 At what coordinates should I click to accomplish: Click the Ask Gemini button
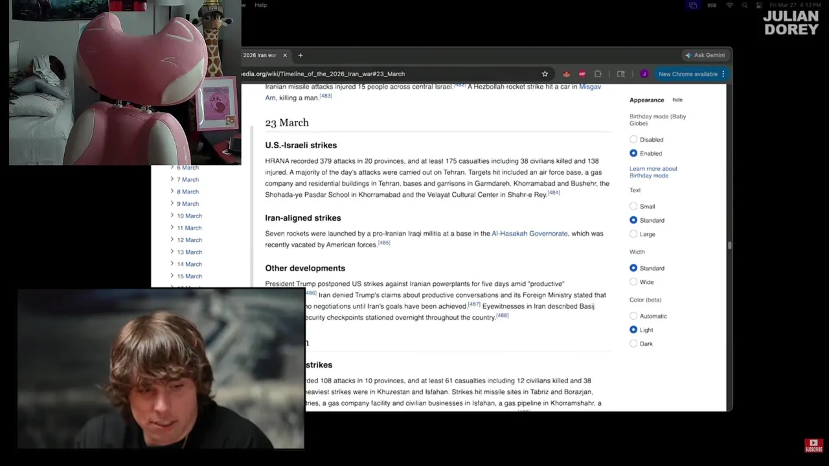coord(705,55)
